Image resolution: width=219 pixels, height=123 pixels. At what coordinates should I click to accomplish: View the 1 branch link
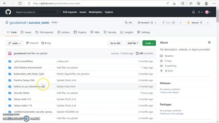coord(32,43)
